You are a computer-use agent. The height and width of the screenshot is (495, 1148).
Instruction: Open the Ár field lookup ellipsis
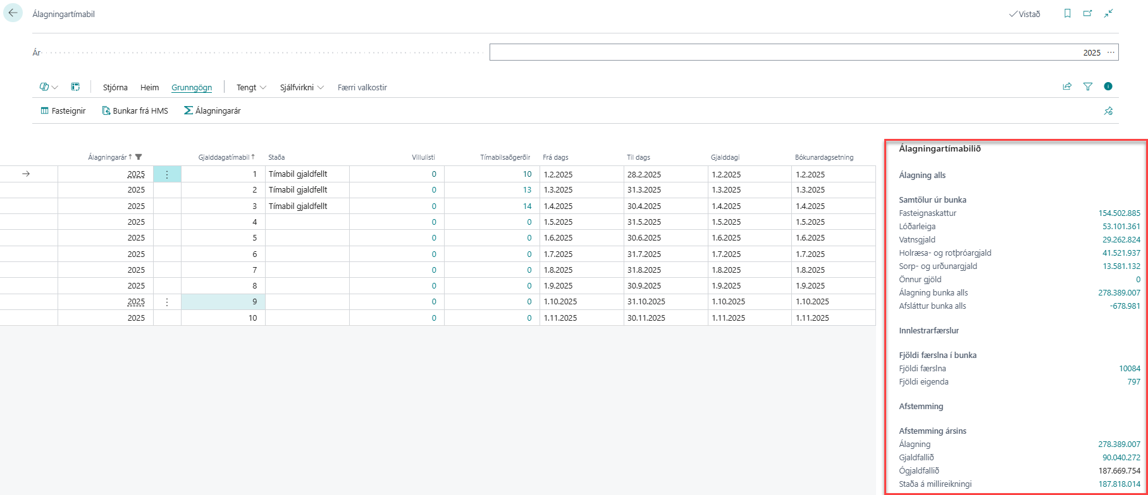(x=1111, y=52)
